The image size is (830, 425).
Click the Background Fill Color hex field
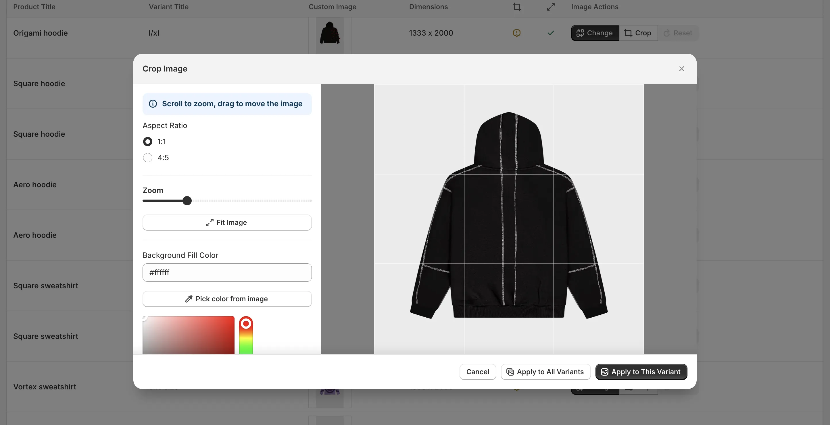[227, 273]
